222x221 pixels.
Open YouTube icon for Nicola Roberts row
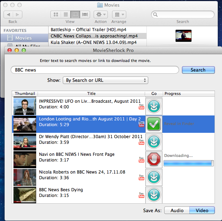141,177
